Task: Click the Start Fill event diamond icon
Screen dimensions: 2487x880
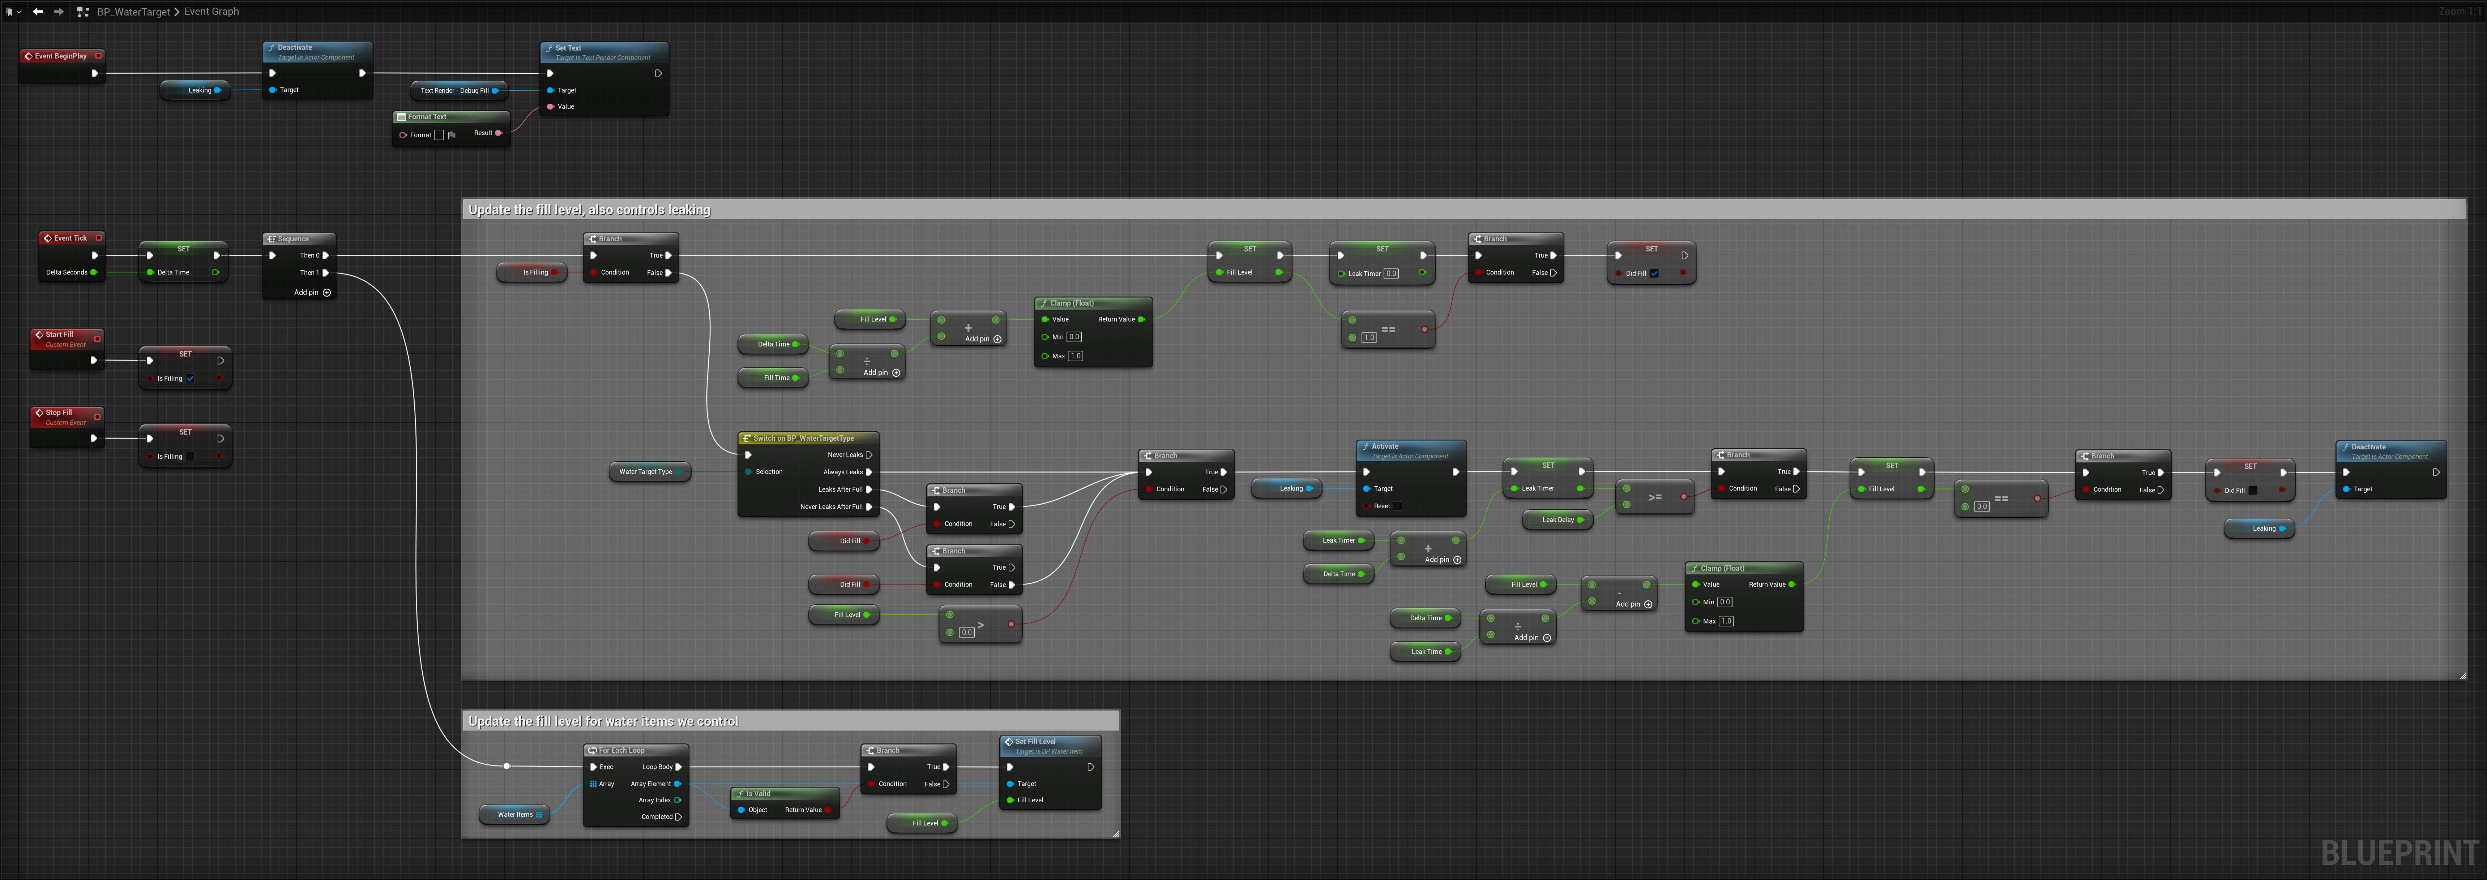Action: coord(39,335)
